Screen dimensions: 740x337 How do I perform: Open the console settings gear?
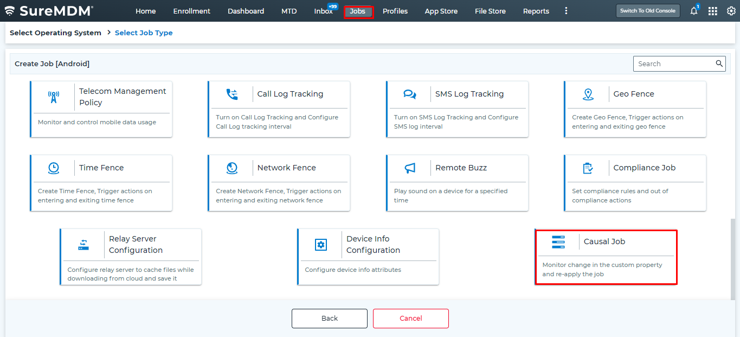[730, 10]
